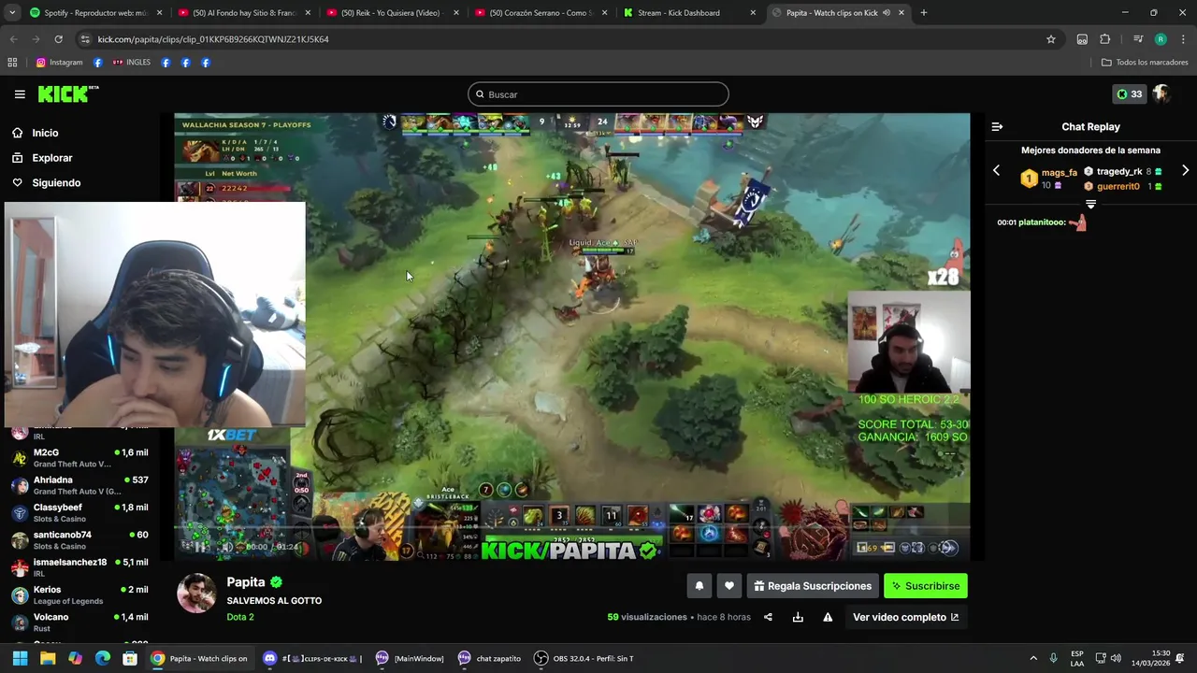Pause the clip with player play button
This screenshot has width=1197, height=673.
[x=201, y=547]
